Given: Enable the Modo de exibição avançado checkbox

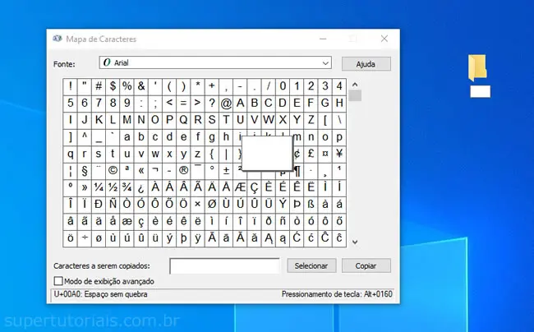Looking at the screenshot, I should (x=58, y=281).
